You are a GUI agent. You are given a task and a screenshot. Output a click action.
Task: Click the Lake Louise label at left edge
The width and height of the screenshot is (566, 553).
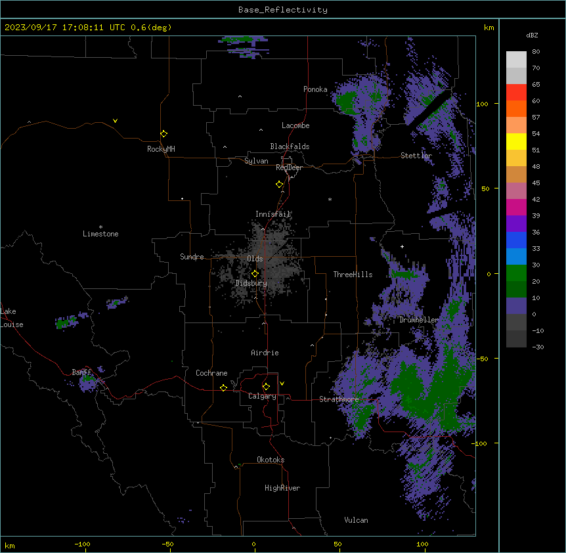tap(11, 318)
